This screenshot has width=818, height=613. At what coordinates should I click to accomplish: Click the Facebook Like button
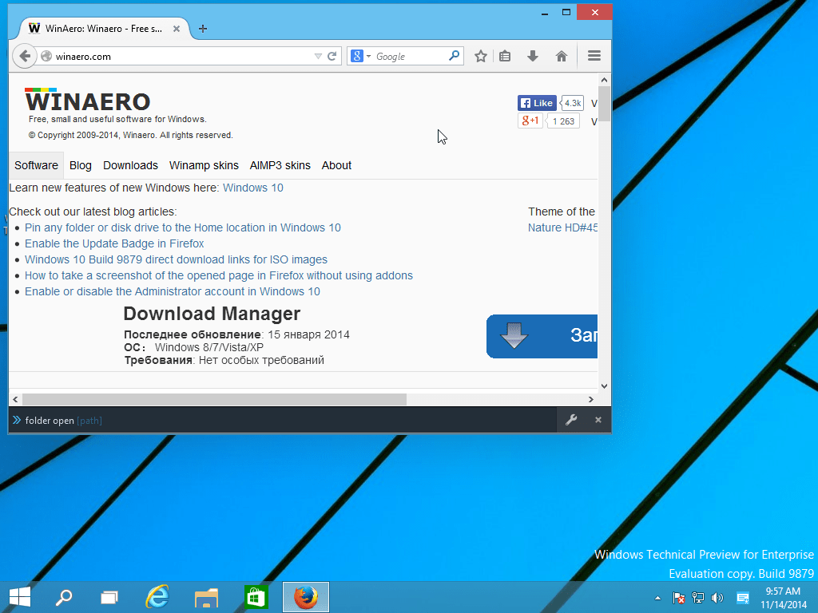tap(537, 102)
